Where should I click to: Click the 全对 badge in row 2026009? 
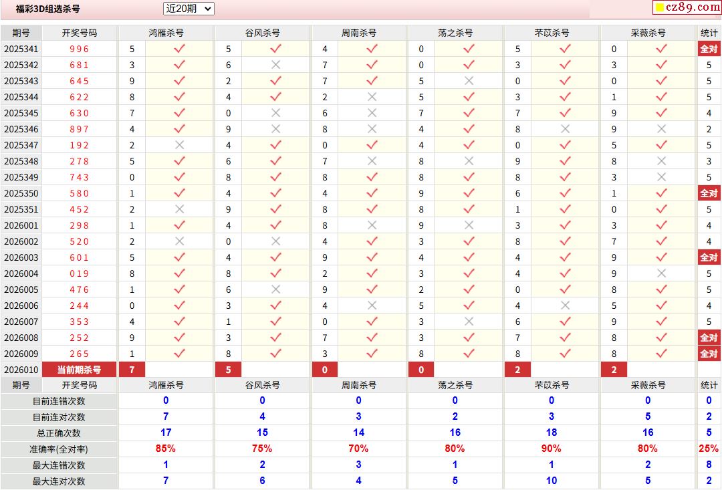point(709,354)
